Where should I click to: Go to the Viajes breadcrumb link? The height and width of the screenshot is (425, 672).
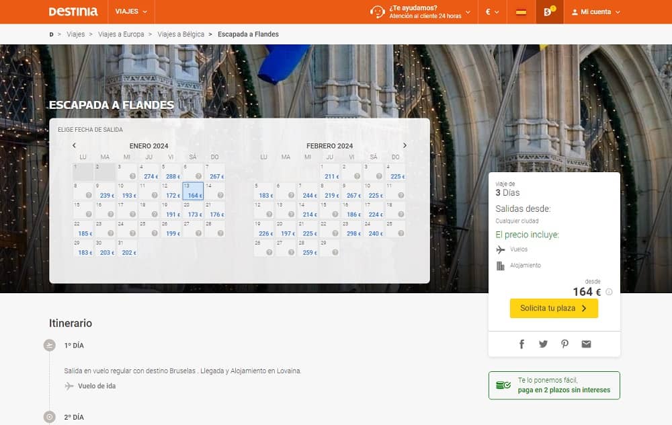click(x=76, y=34)
